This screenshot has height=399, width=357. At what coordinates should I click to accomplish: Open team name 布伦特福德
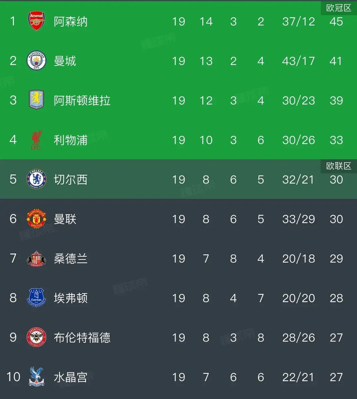click(82, 338)
